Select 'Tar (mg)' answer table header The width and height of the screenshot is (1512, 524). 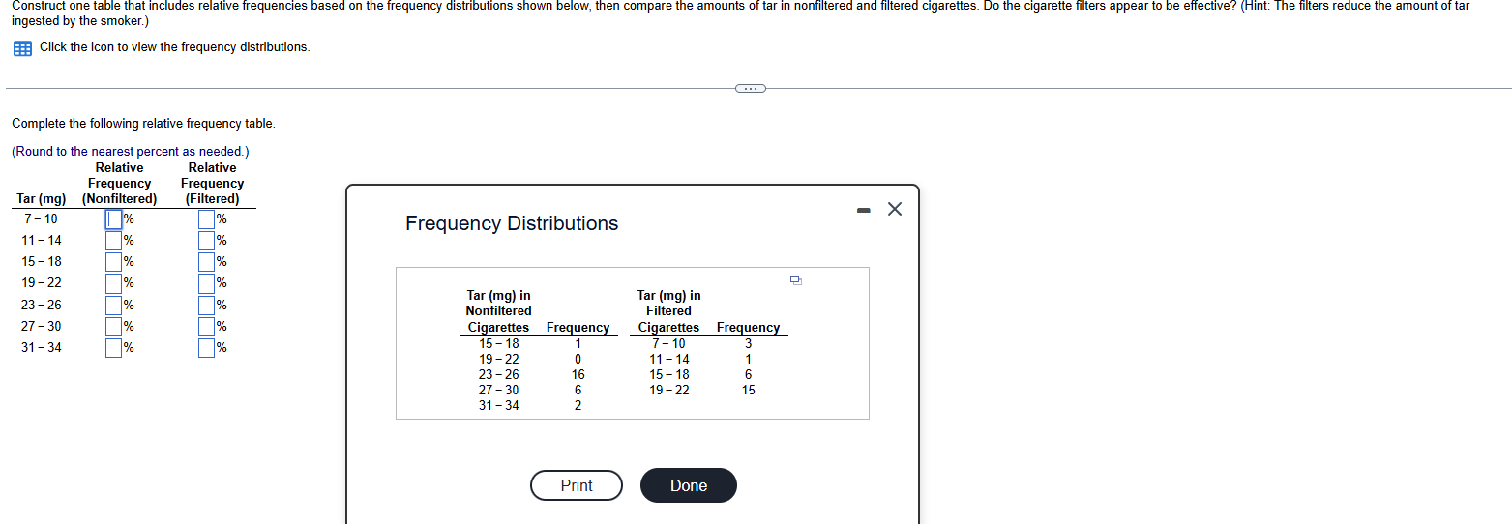[42, 199]
